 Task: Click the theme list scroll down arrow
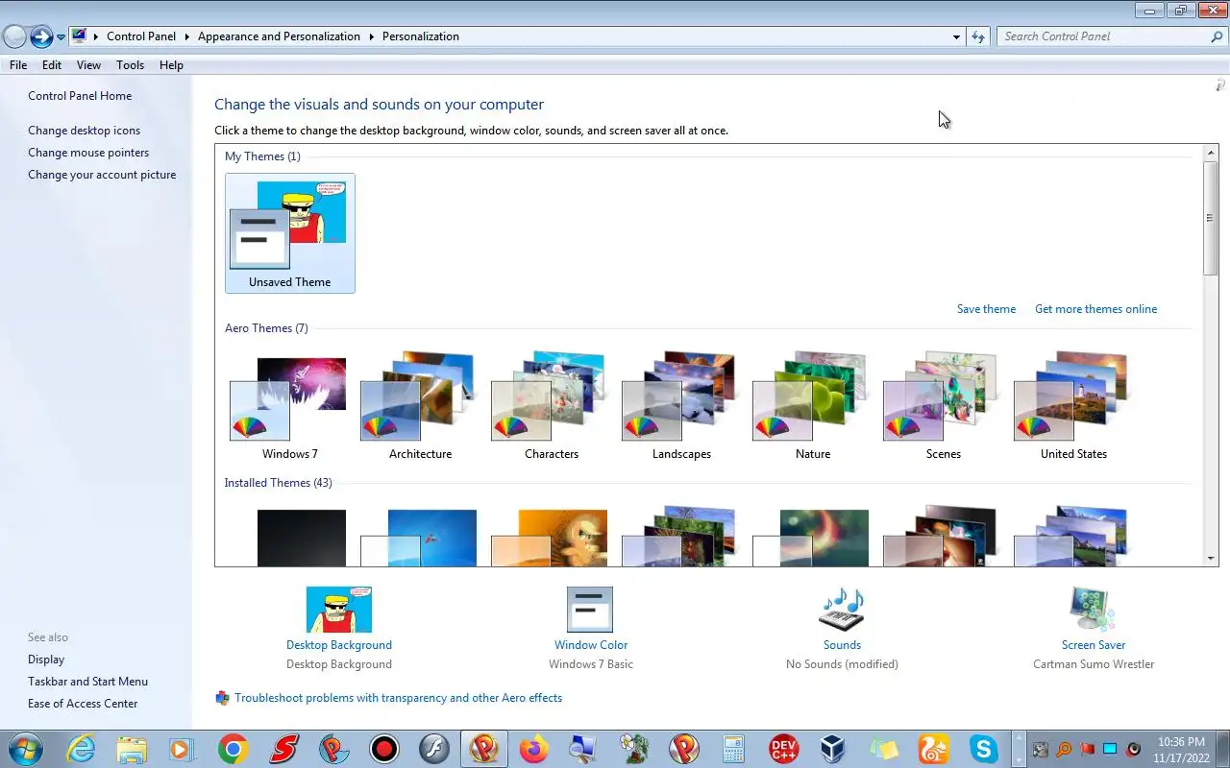pyautogui.click(x=1211, y=558)
